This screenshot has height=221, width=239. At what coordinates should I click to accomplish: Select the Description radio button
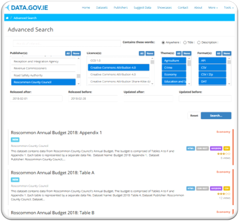click(199, 42)
